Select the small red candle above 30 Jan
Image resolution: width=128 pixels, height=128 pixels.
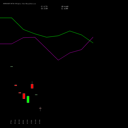click(x=16, y=85)
